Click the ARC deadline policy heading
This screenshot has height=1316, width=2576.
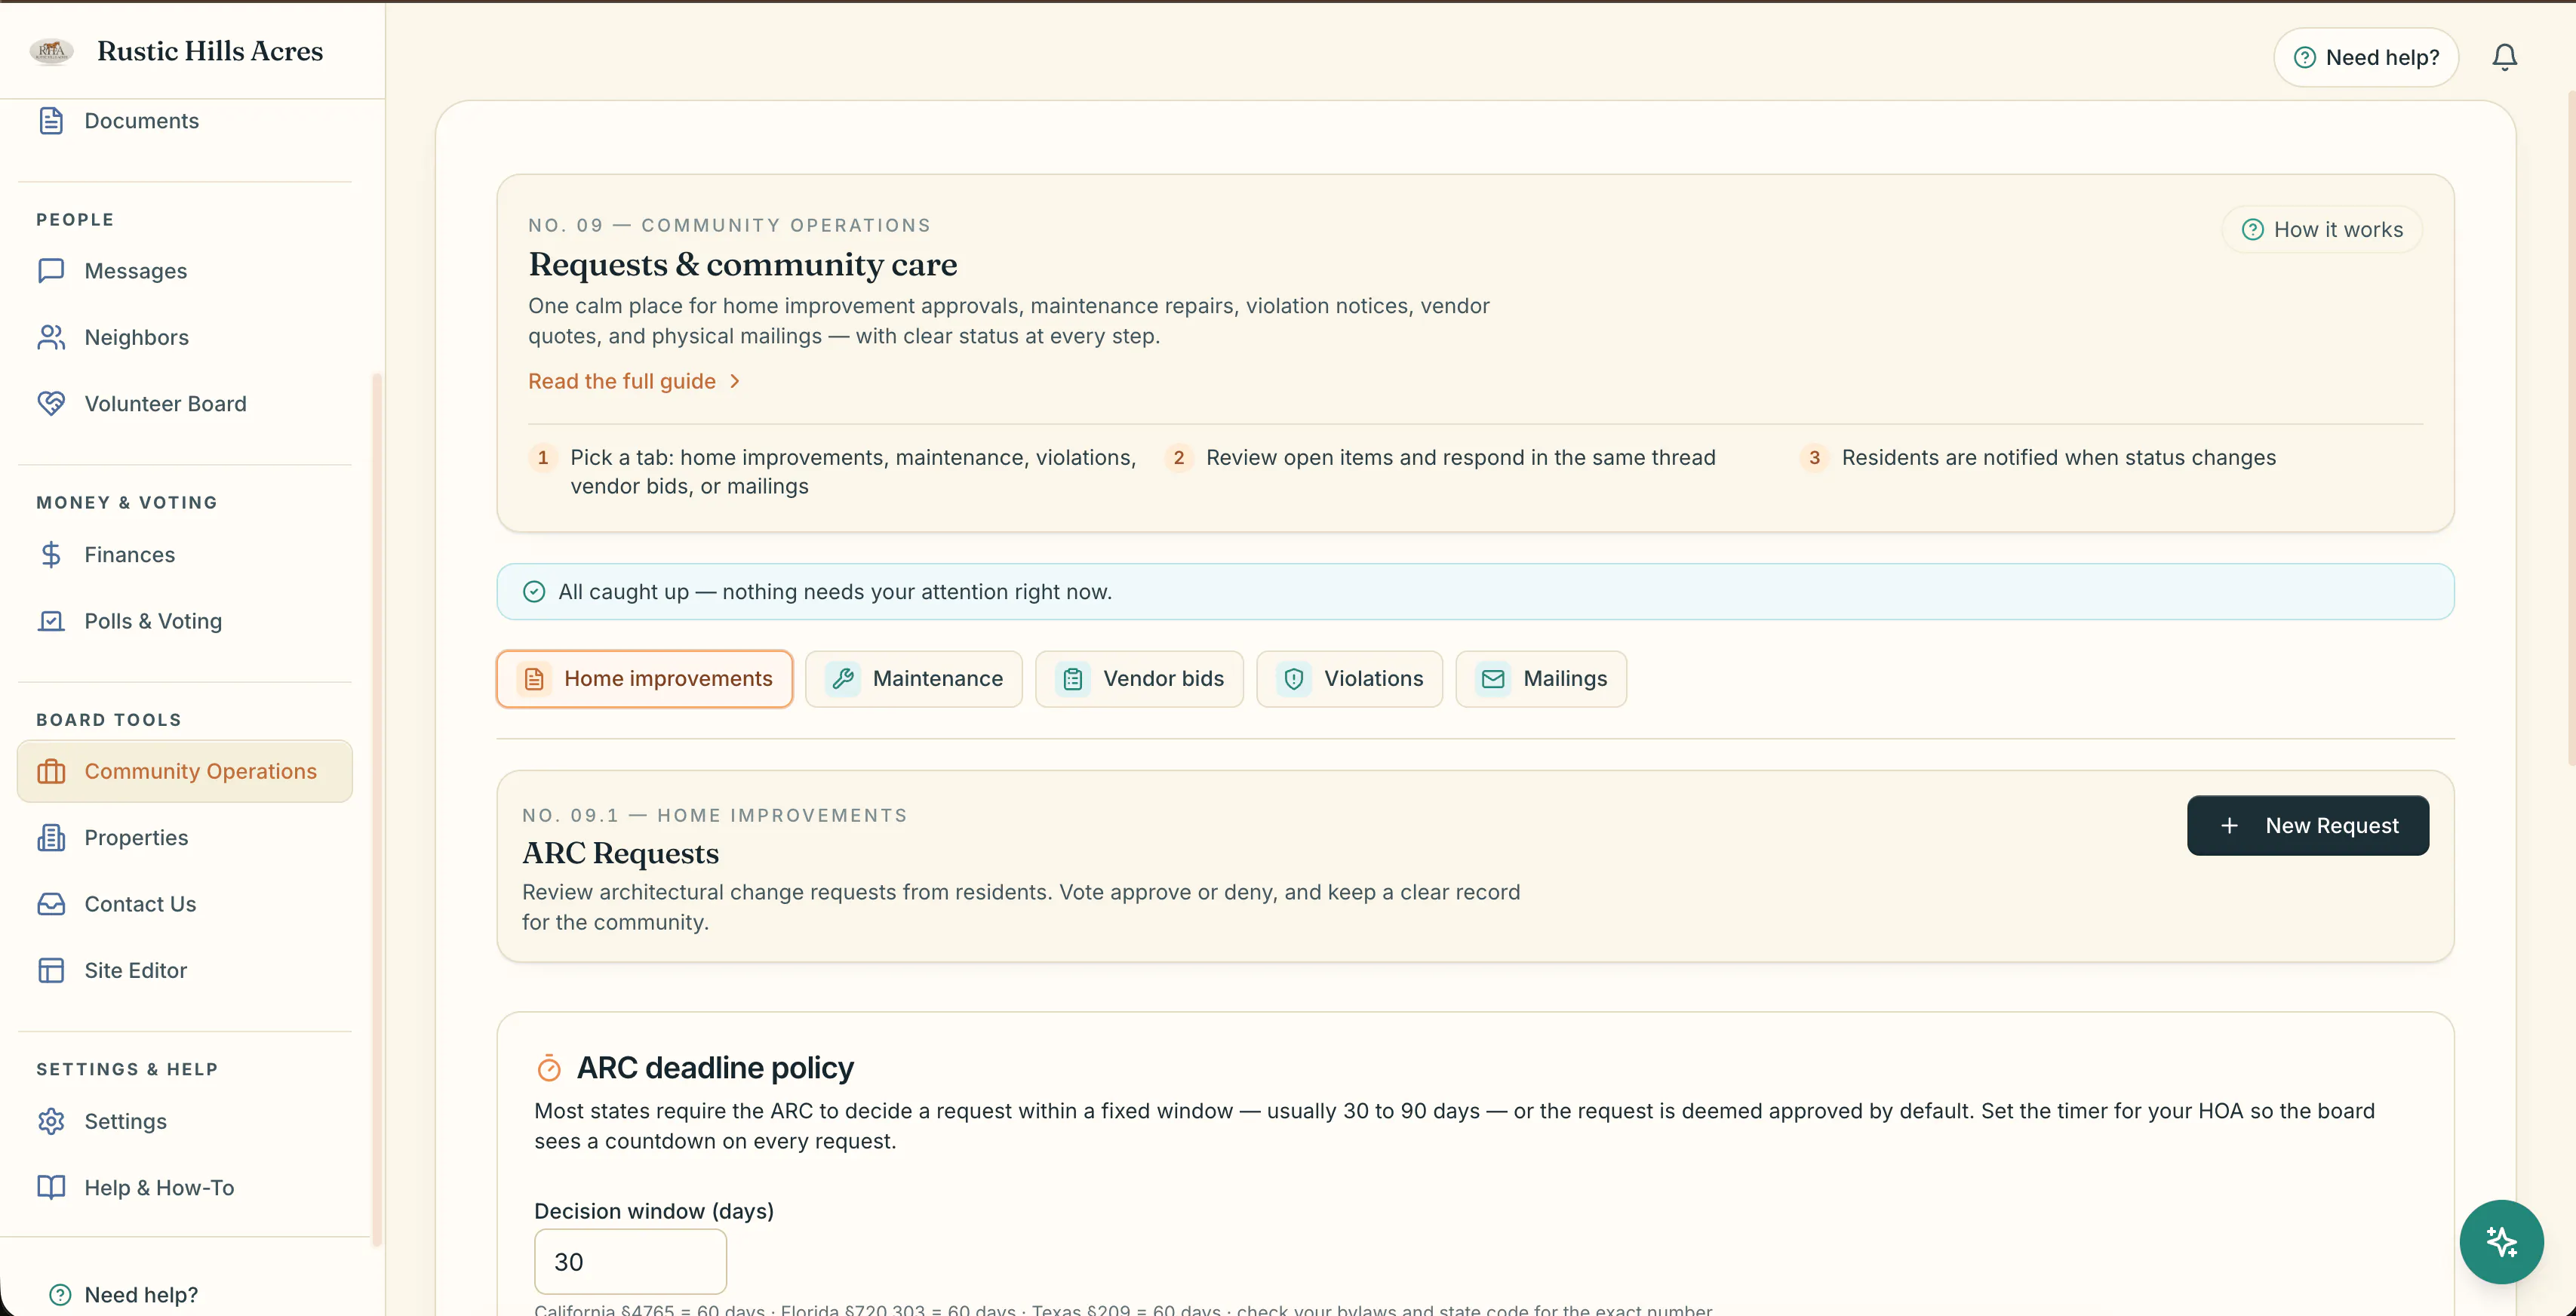click(715, 1068)
